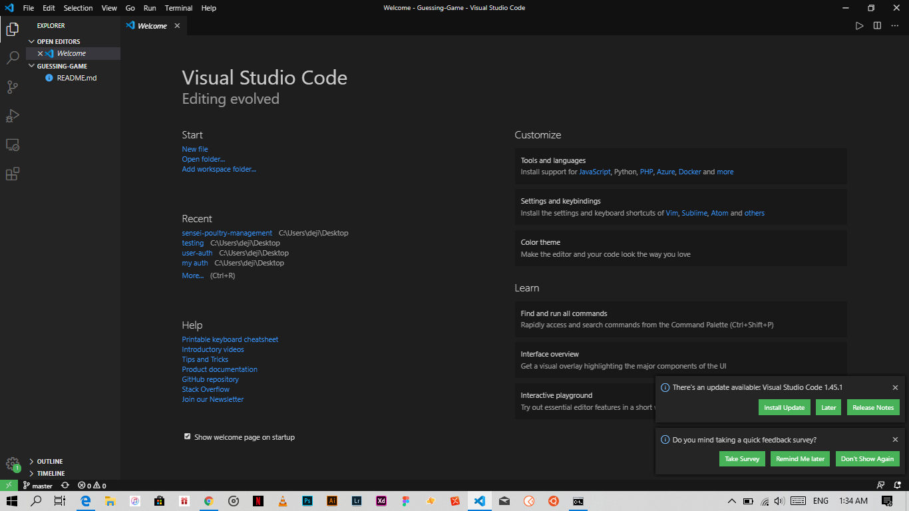909x511 pixels.
Task: Dismiss the feedback survey notification
Action: coord(895,440)
